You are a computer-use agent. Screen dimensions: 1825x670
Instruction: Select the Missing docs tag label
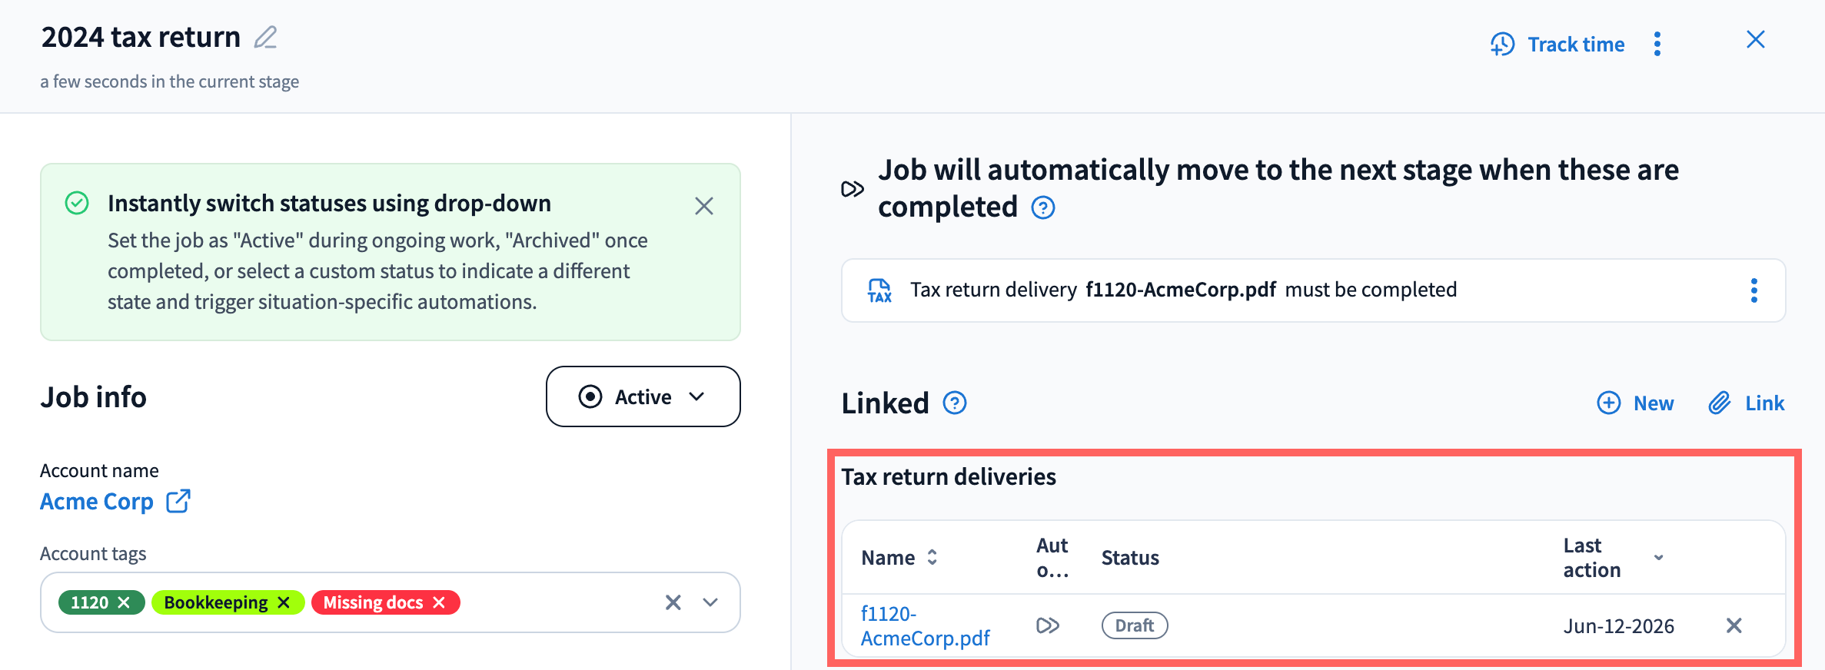373,602
